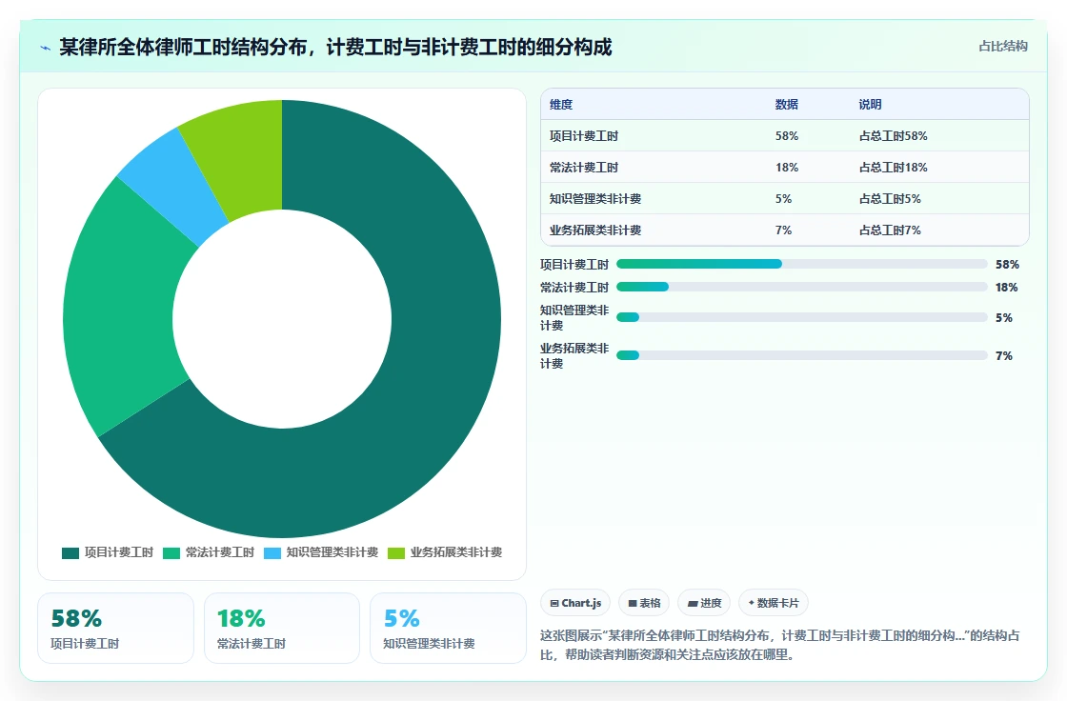Click table value 占总工时58%
Viewport: 1067px width, 701px height.
pos(893,135)
